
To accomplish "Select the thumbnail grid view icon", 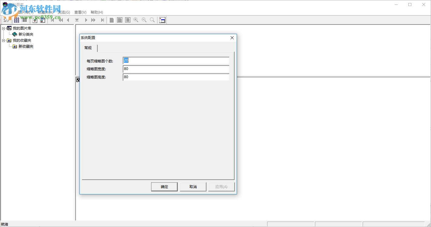I will click(x=16, y=20).
